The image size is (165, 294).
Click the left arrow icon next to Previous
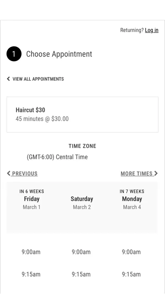click(8, 173)
